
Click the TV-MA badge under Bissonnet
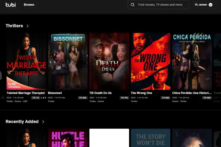tap(83, 98)
